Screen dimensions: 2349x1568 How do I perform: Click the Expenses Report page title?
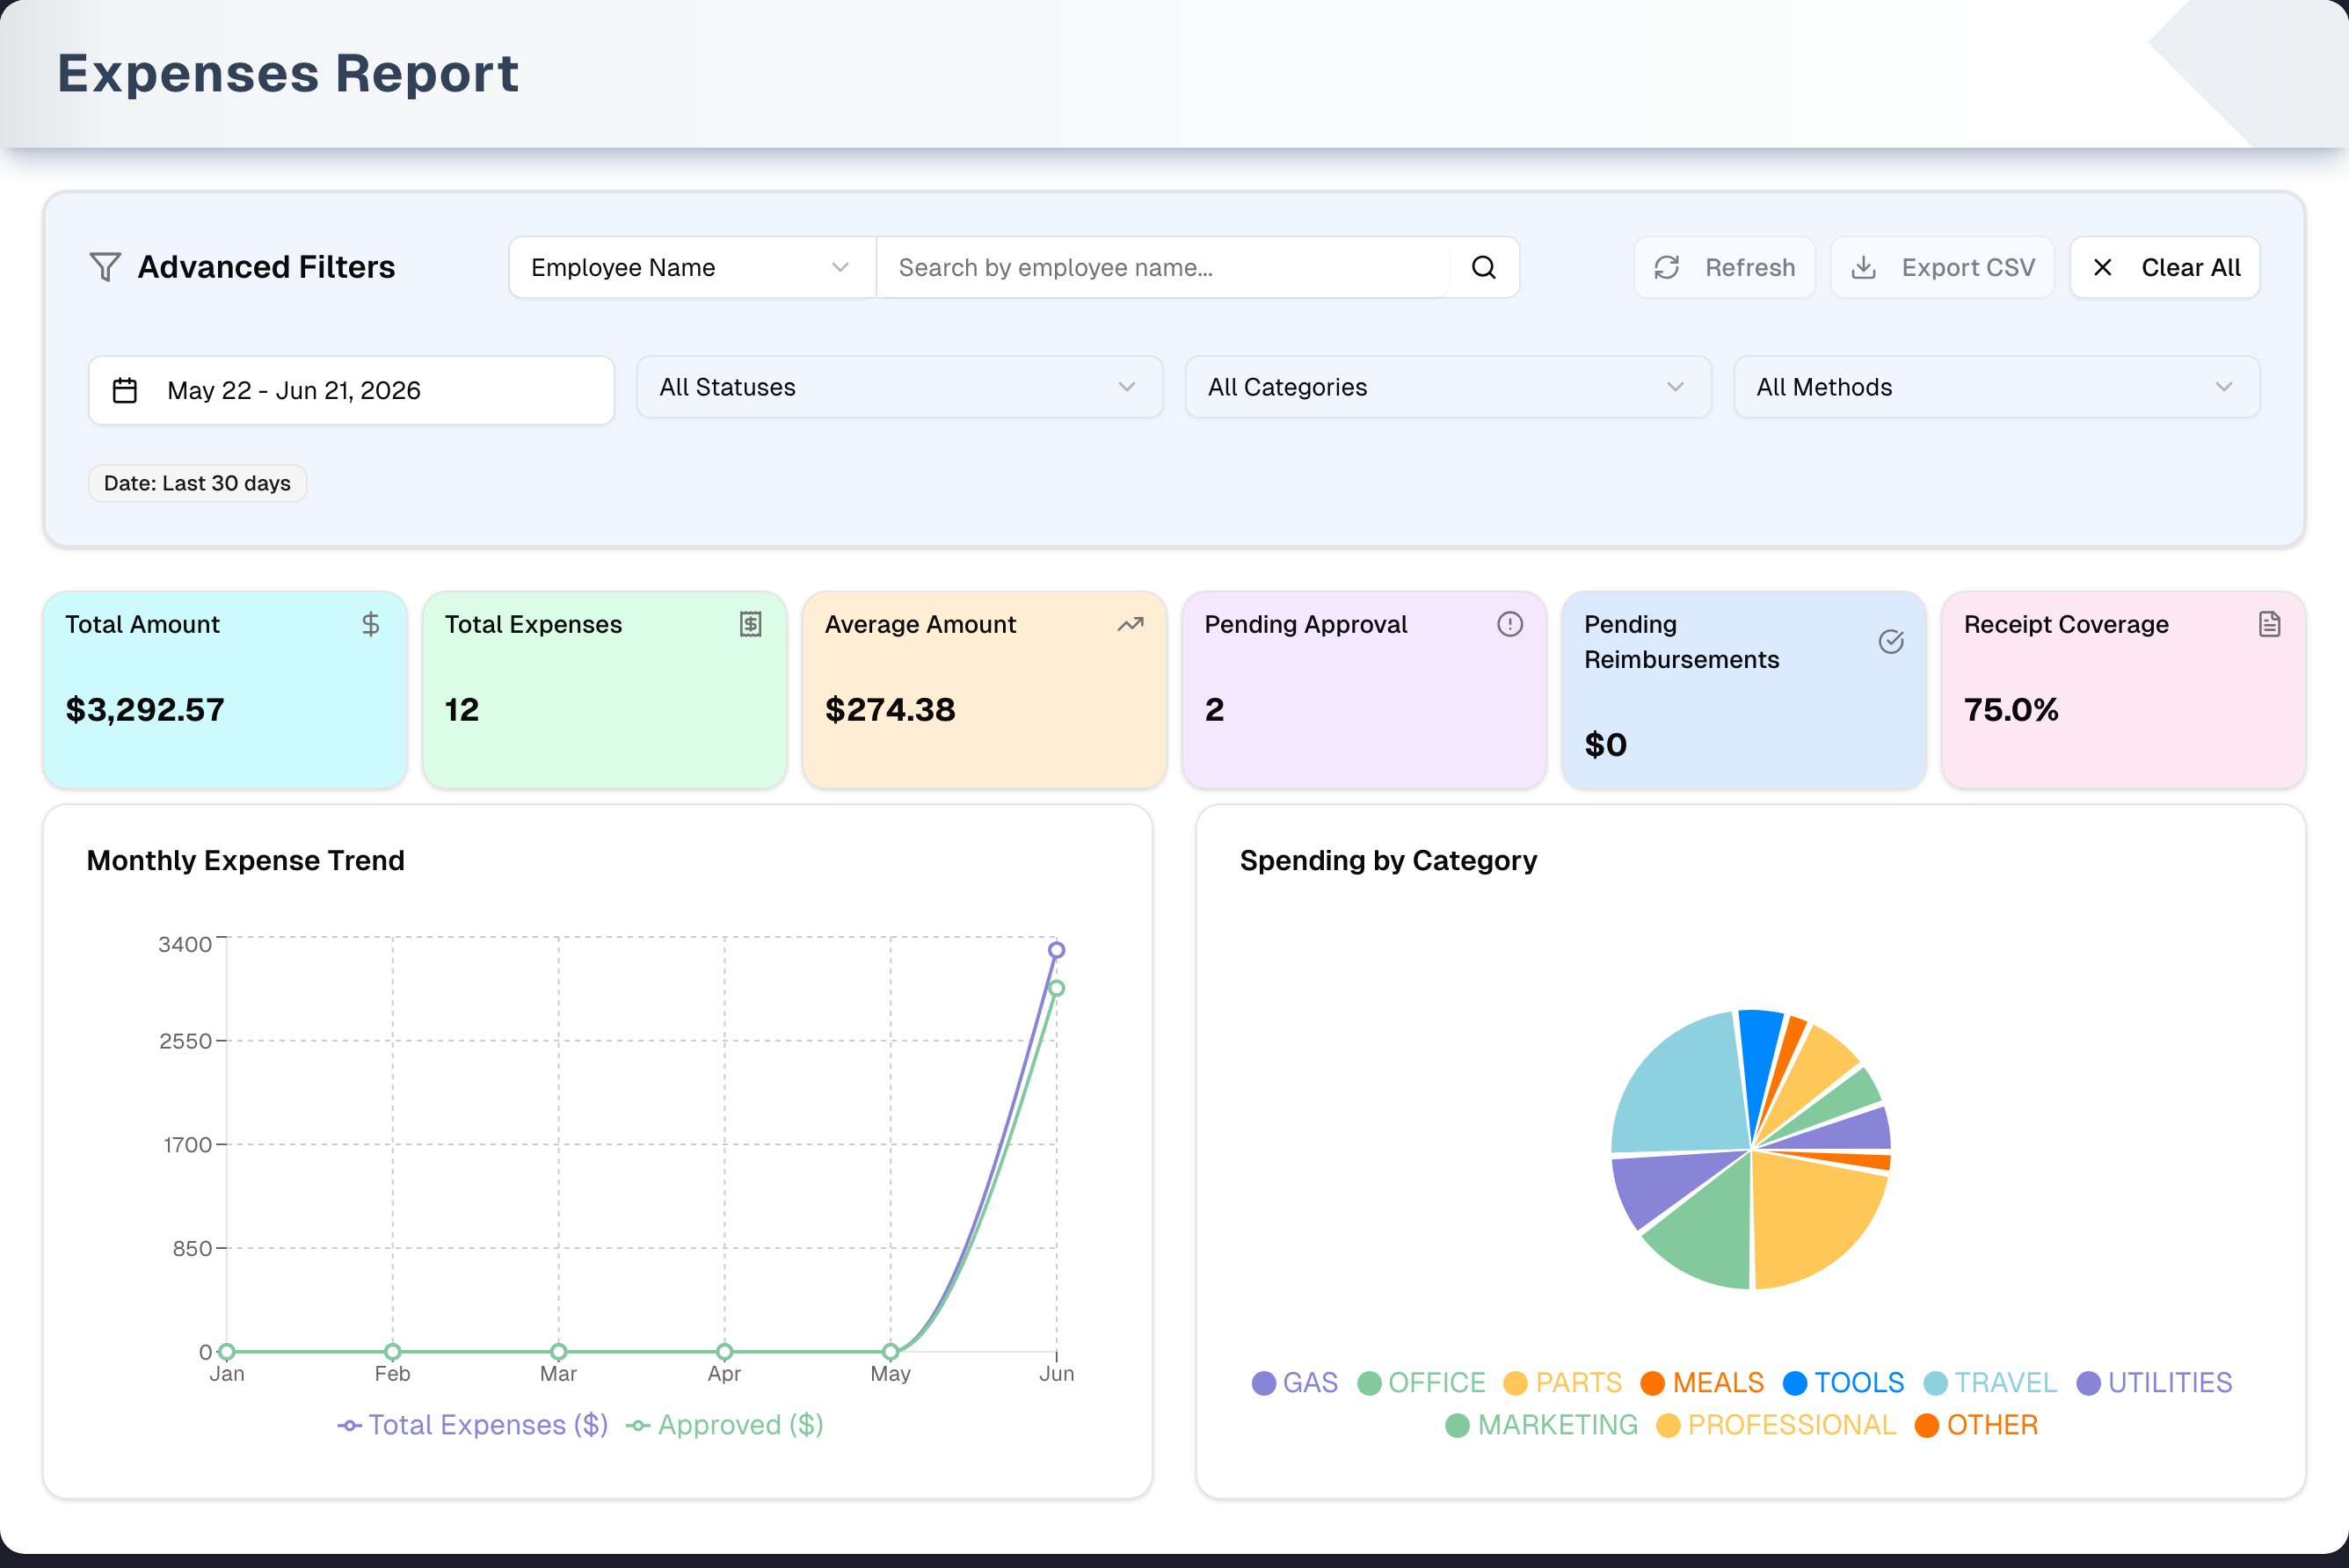click(288, 73)
